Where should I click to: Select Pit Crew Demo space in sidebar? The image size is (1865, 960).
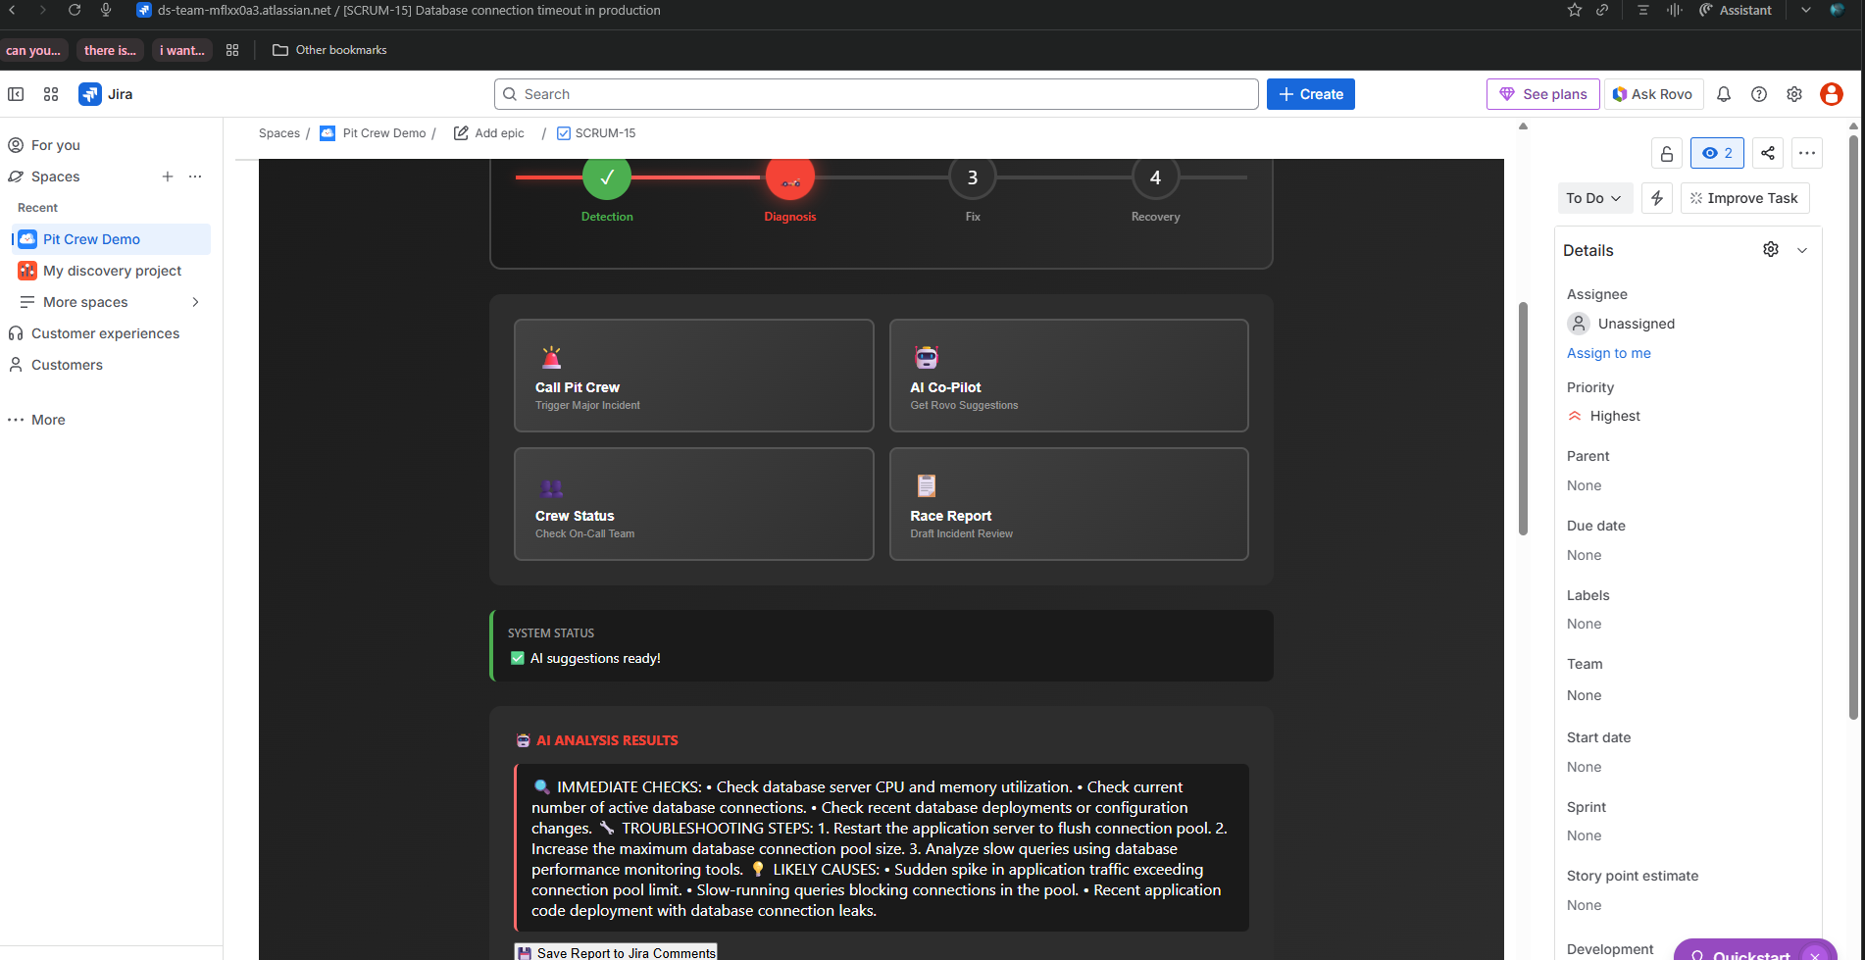pyautogui.click(x=111, y=239)
